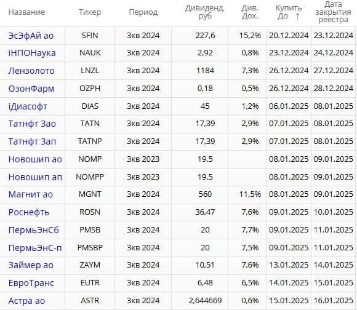Open the ЭсЭфАй ао stock link

coord(31,36)
